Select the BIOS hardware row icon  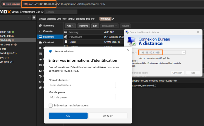[x=66, y=42]
